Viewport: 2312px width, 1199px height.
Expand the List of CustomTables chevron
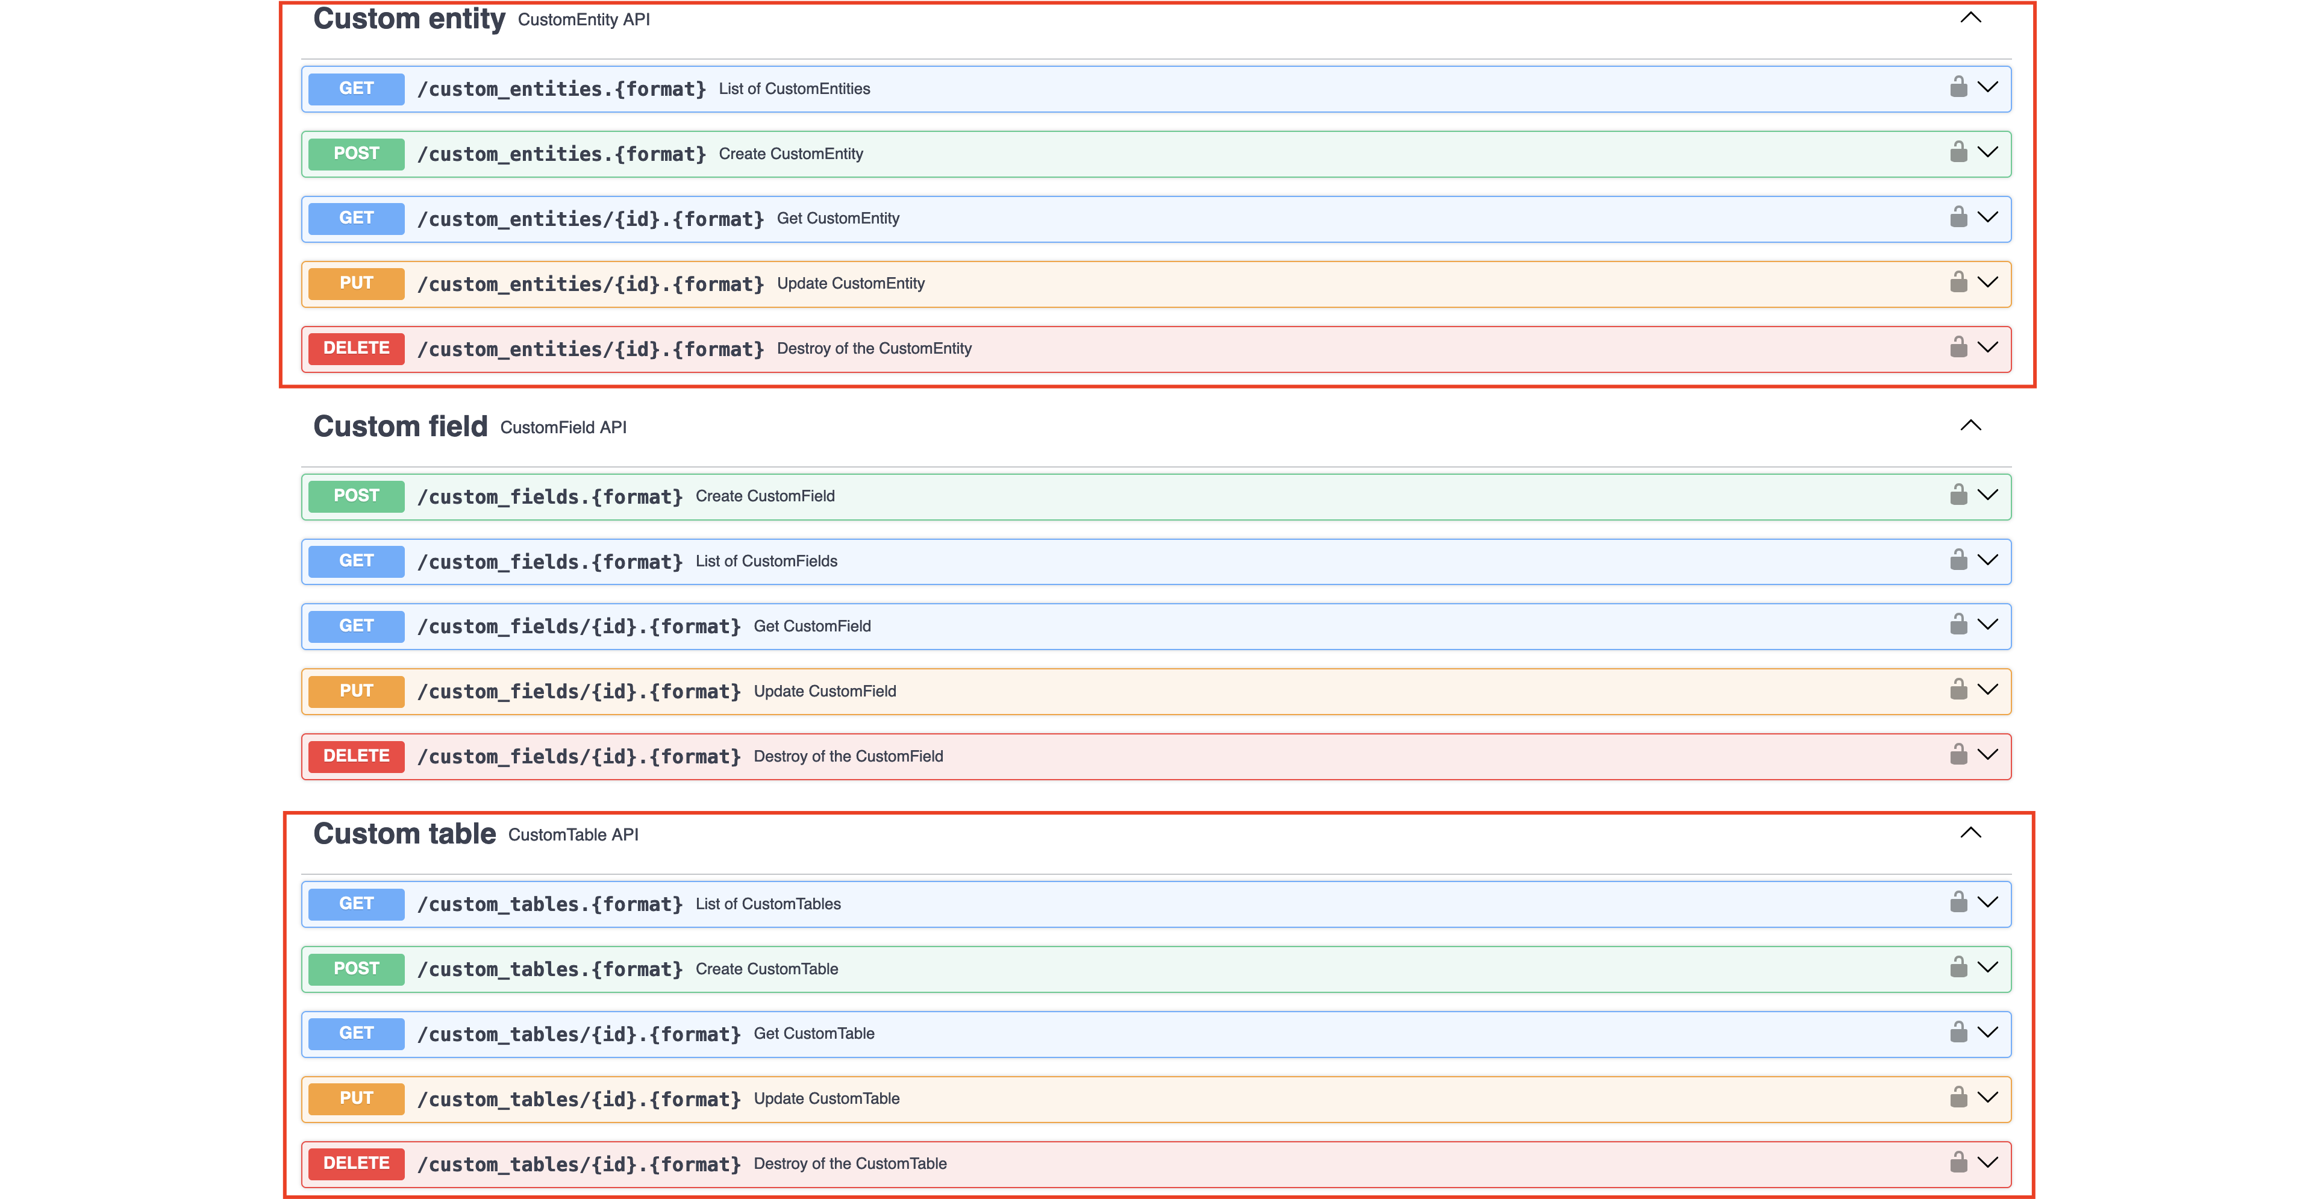[x=1988, y=902]
